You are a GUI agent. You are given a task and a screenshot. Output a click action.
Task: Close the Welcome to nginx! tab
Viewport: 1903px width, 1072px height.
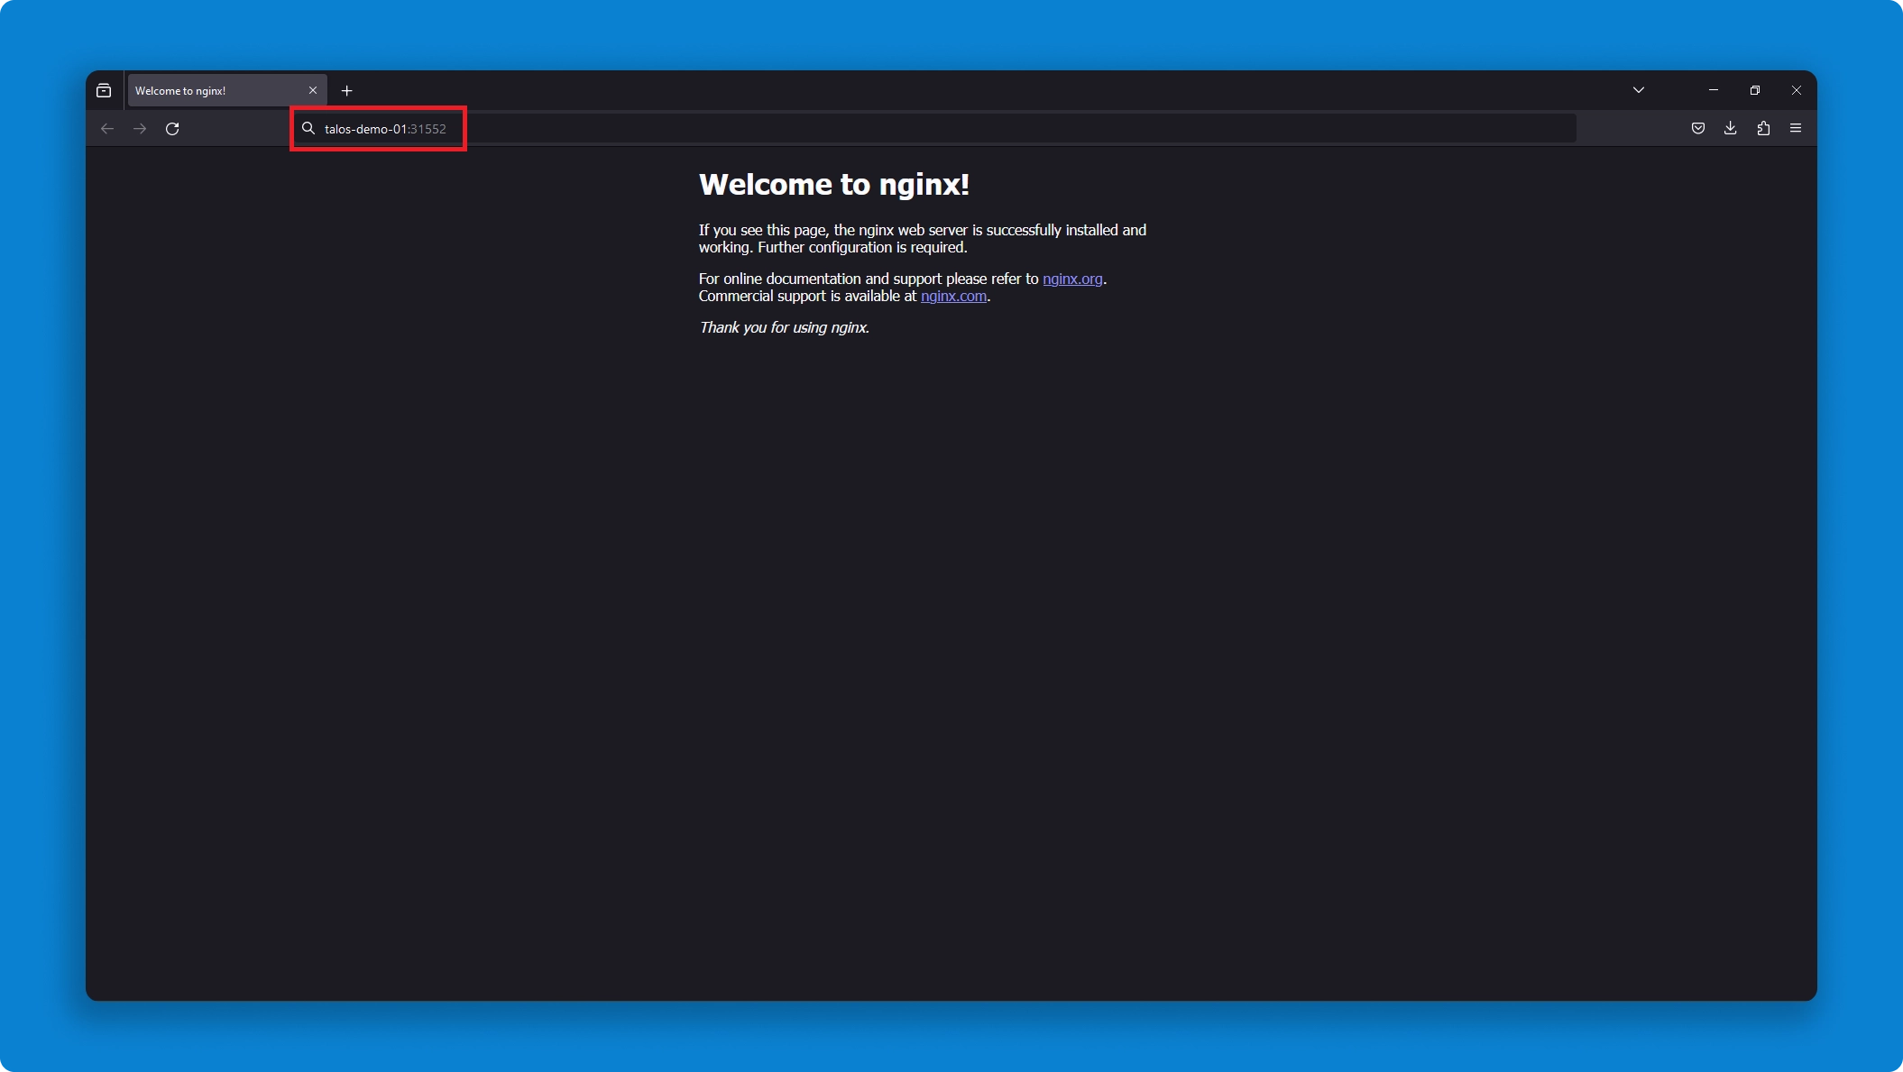coord(313,90)
